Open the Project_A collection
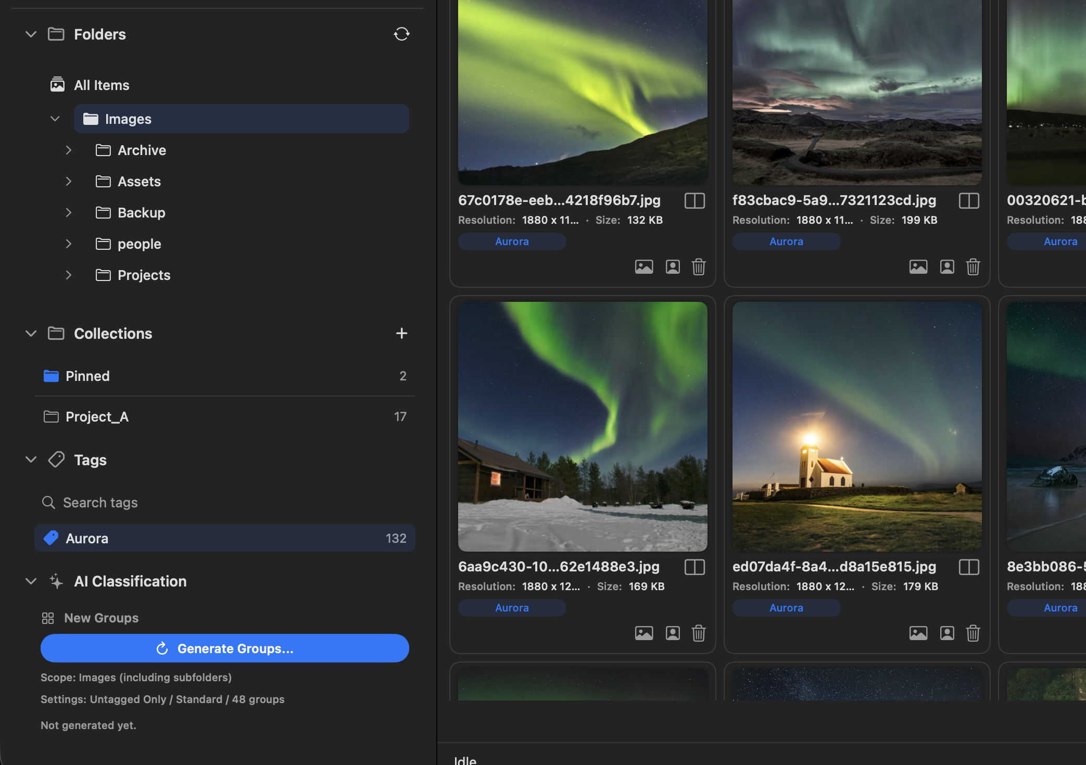This screenshot has height=765, width=1086. pos(225,416)
